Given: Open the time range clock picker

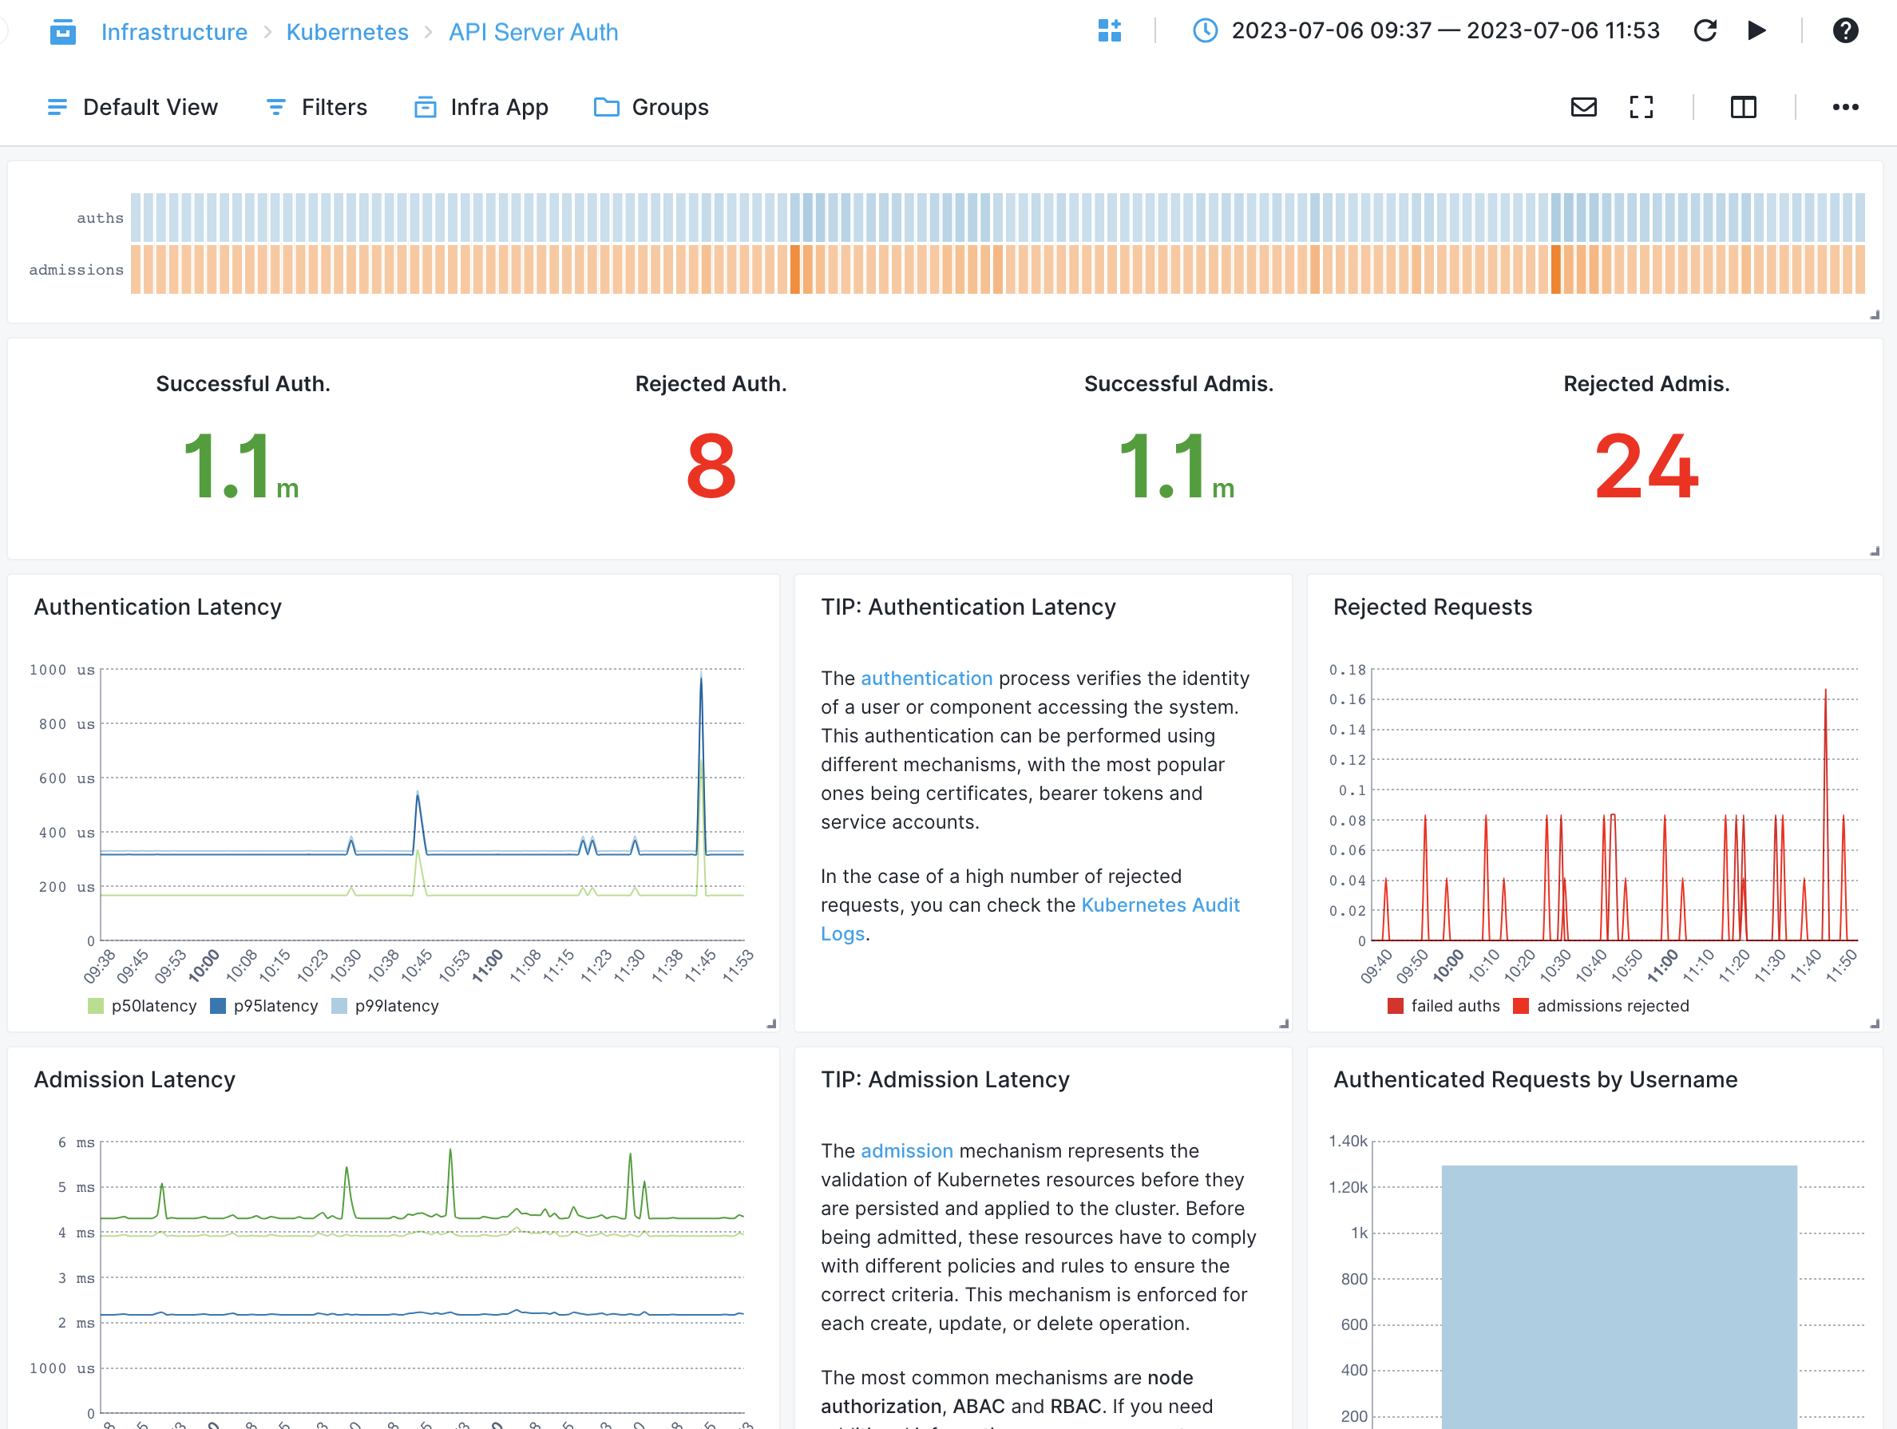Looking at the screenshot, I should click(x=1205, y=31).
